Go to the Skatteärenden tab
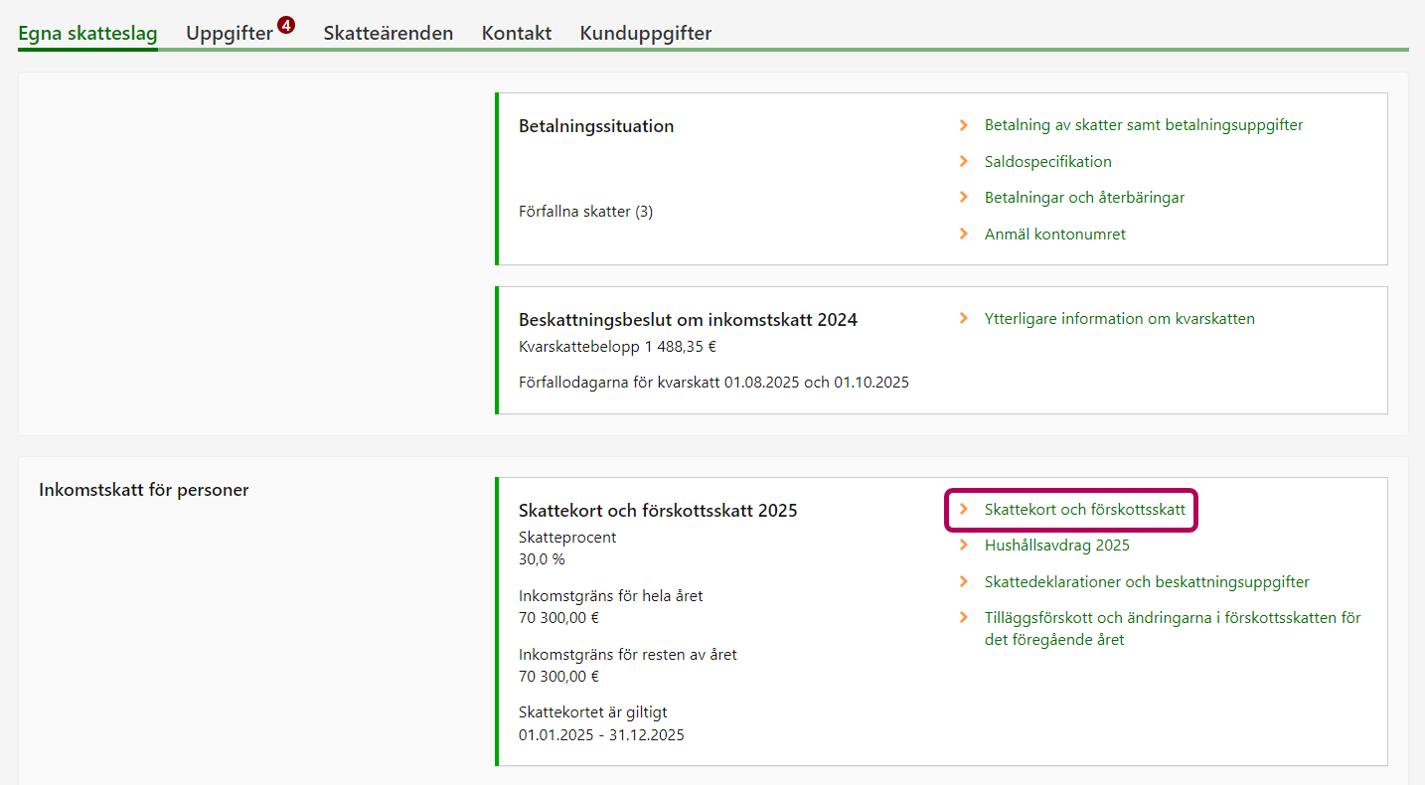The image size is (1425, 785). 388,33
